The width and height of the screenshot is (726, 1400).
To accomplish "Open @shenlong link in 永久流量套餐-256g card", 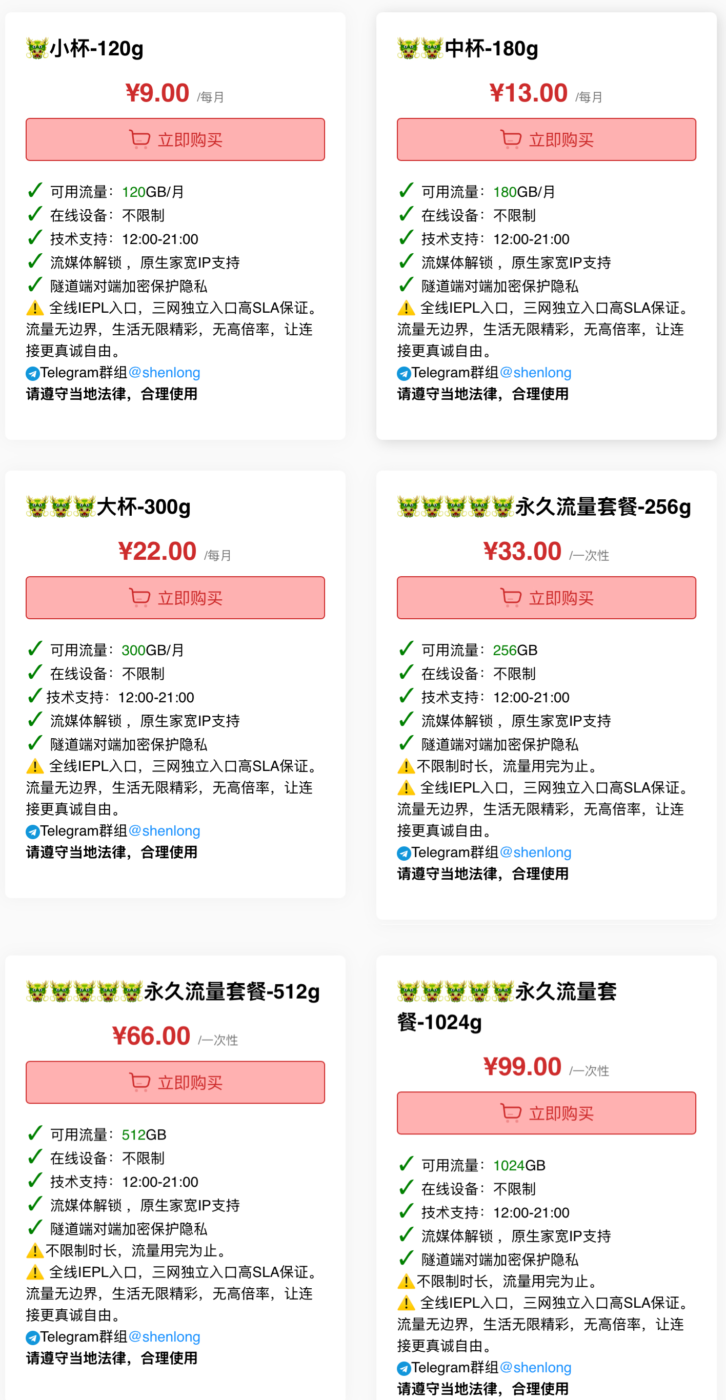I will pyautogui.click(x=535, y=852).
